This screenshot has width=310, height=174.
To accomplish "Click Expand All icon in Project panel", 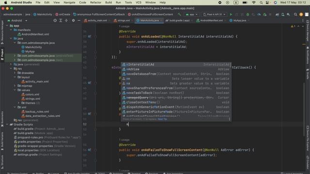I will coord(61,20).
